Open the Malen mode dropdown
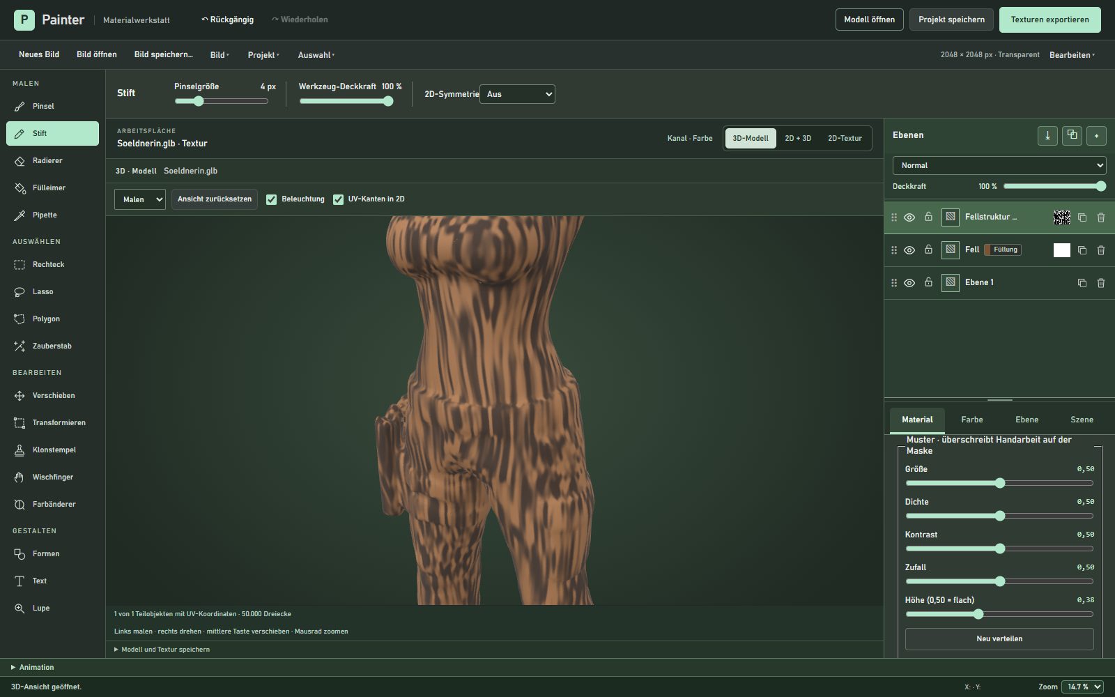Viewport: 1115px width, 697px height. click(140, 199)
